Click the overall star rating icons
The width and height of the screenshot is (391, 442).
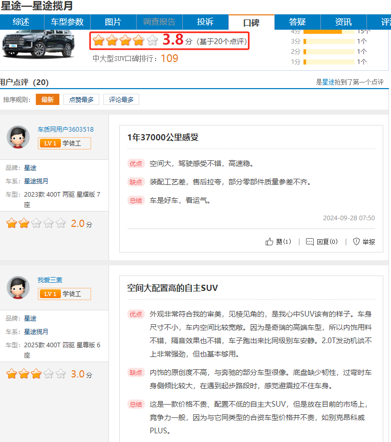125,40
